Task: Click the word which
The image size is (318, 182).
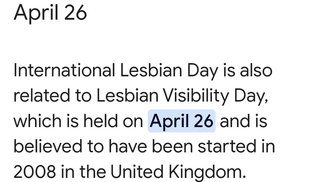Action: pyautogui.click(x=37, y=121)
